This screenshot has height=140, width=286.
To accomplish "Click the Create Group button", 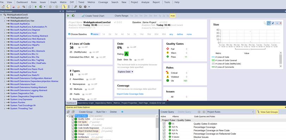I will (x=86, y=112).
